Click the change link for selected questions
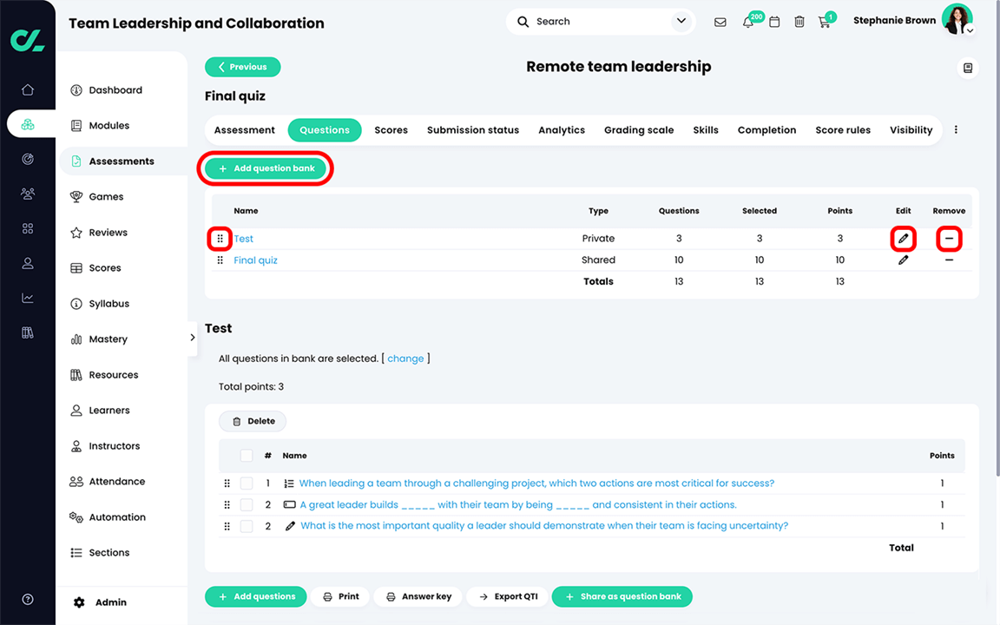The height and width of the screenshot is (625, 1000). [405, 359]
